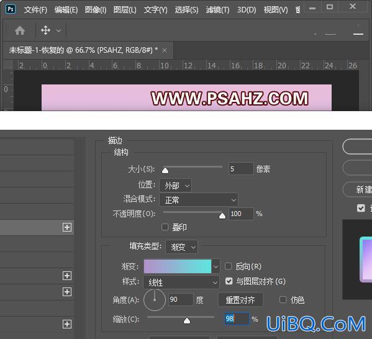Uncheck the 与图层对齐(G) checkbox
Image resolution: width=372 pixels, height=339 pixels.
click(x=229, y=281)
